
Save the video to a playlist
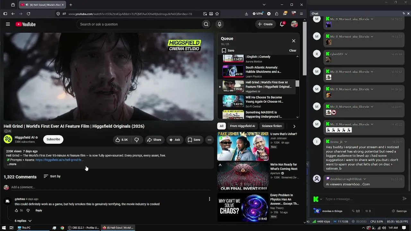[x=194, y=140]
